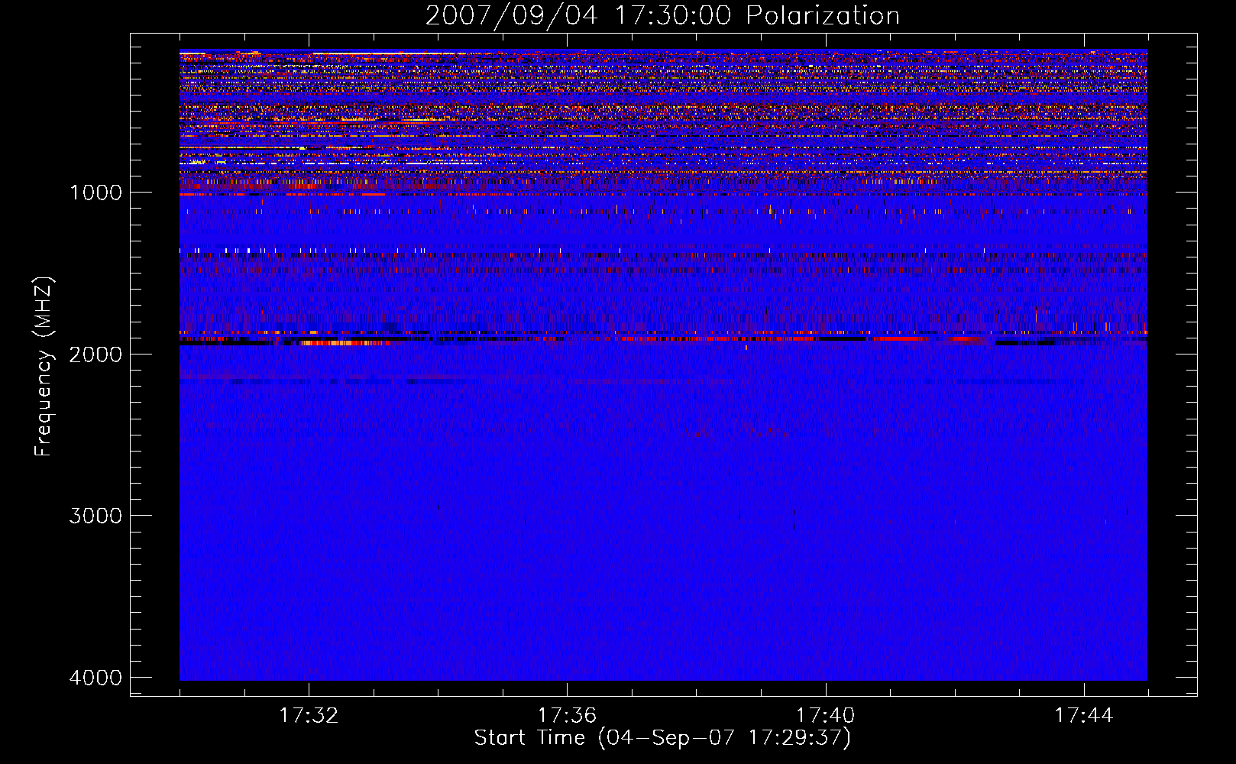Click the "Frequency (MHZ)" y-axis label

(44, 367)
